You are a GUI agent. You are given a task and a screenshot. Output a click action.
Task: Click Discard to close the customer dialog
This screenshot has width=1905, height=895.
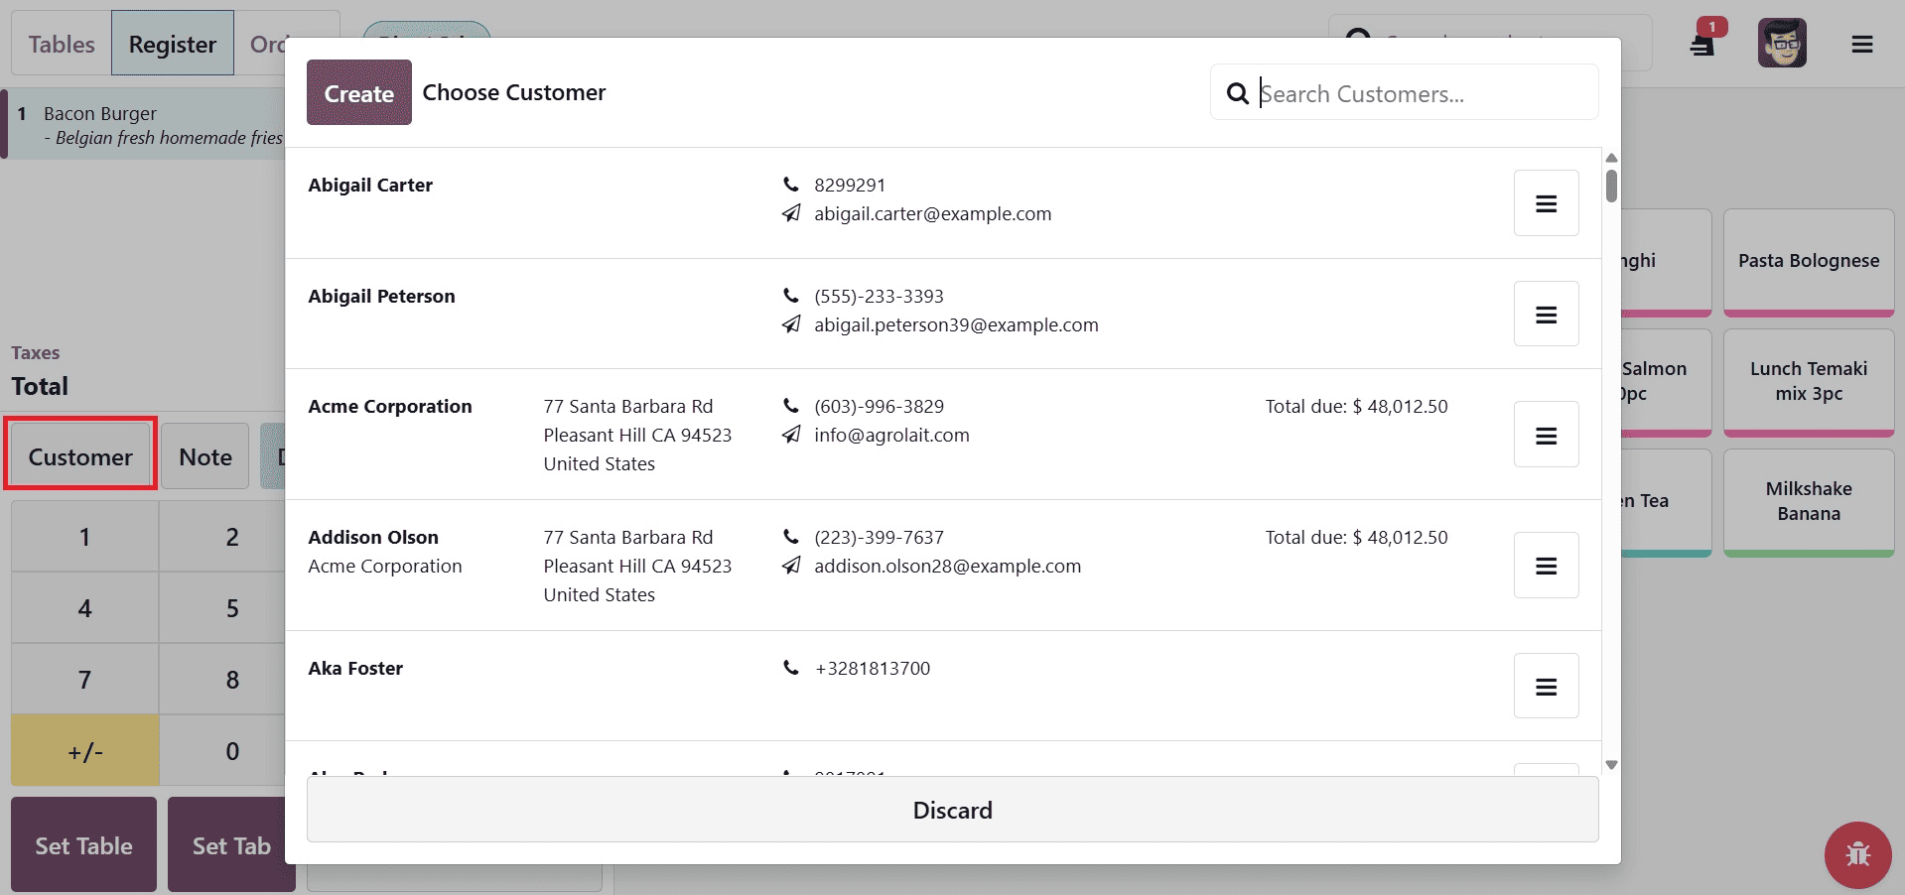[x=951, y=810]
